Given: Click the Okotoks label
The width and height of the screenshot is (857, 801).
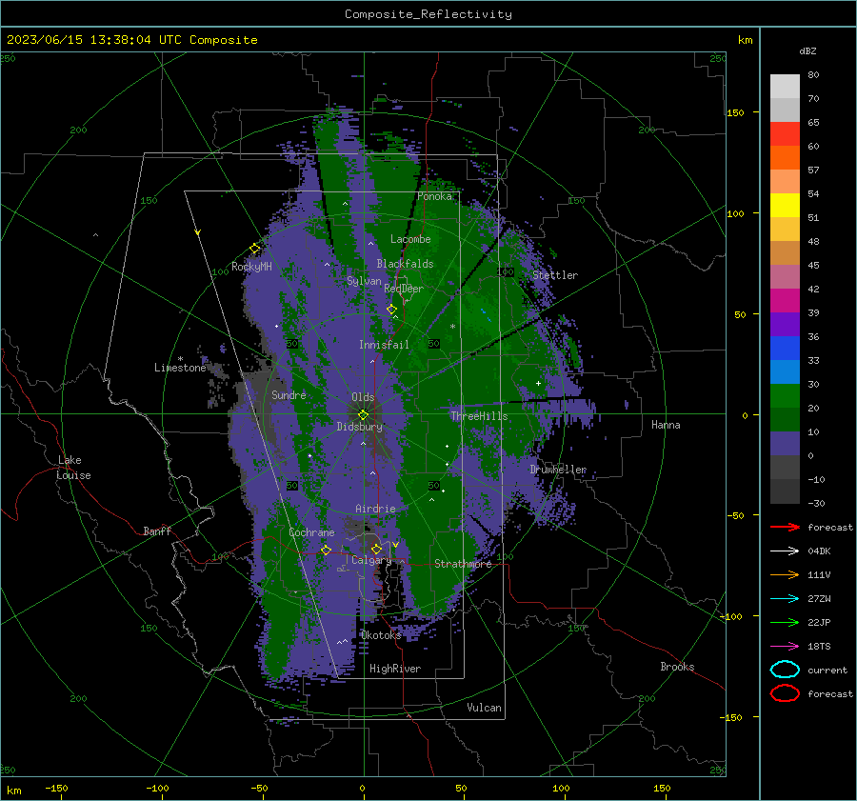Looking at the screenshot, I should click(381, 635).
